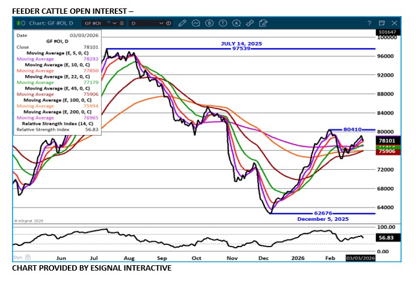This screenshot has height=285, width=416.
Task: Click the circled B toolbar icon
Action: coord(210,23)
